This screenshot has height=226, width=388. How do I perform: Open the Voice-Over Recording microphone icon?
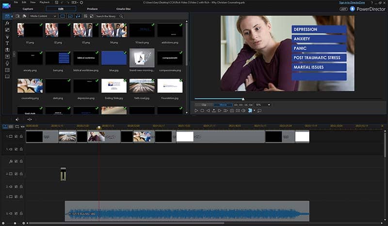[7, 63]
